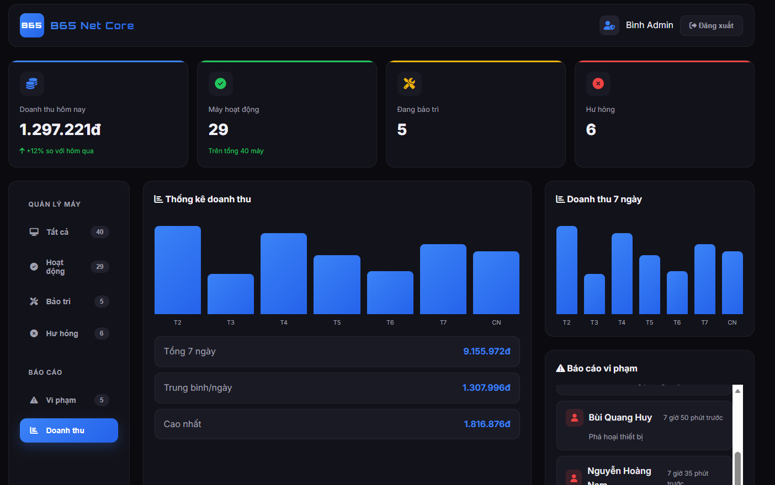Viewport: 775px width, 485px height.
Task: Filter by Hư hỏng machines
Action: 68,333
